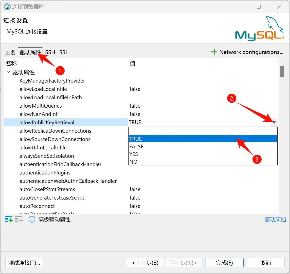Click the info icon beside 高级驱动属性

32,219
